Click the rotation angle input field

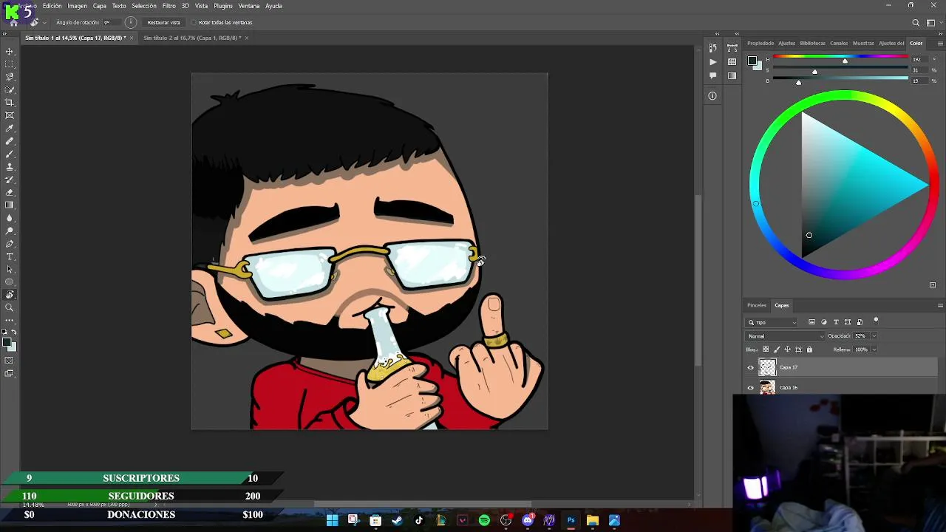tap(111, 22)
